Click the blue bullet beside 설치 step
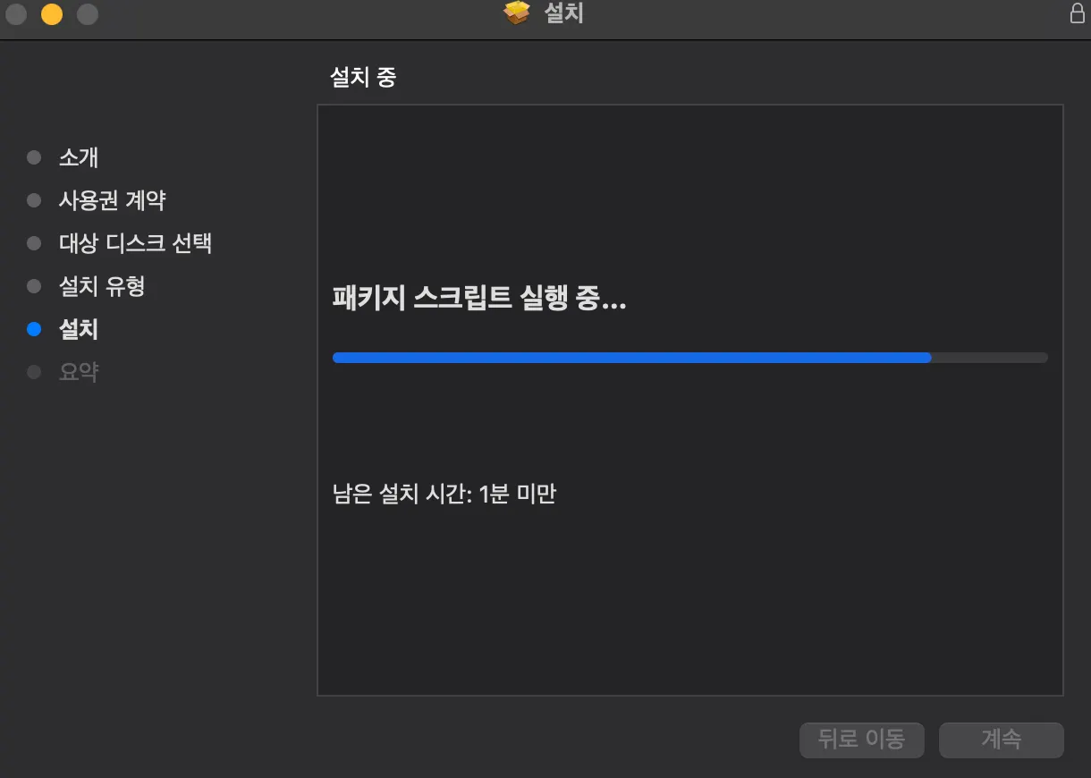 (34, 329)
